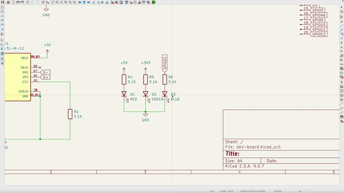Open the Symbol Editor

tap(112, 2)
